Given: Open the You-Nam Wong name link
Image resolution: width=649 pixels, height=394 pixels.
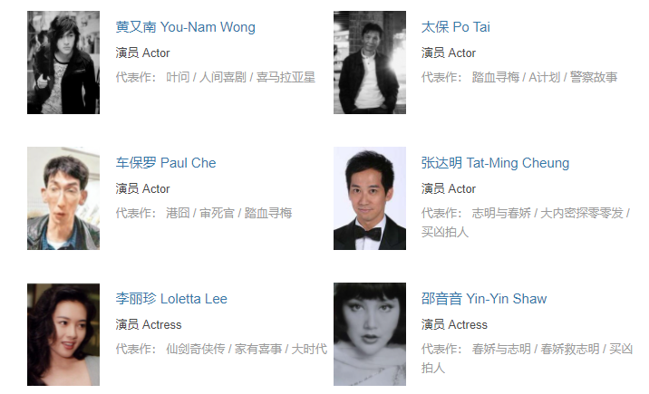Looking at the screenshot, I should pos(186,27).
